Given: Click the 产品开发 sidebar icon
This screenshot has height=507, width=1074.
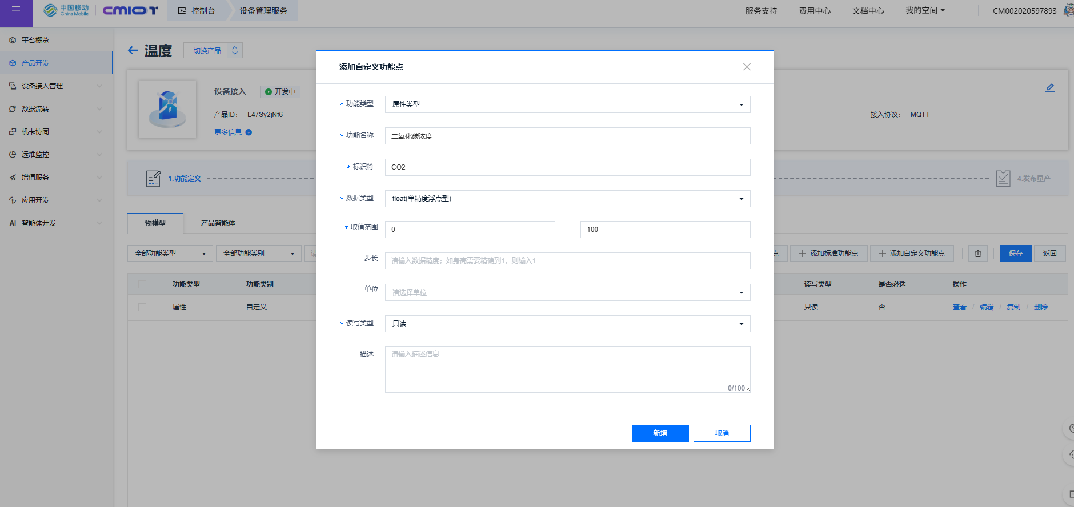Looking at the screenshot, I should (13, 63).
